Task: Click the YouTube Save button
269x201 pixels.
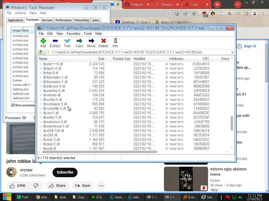Action: (x=83, y=186)
